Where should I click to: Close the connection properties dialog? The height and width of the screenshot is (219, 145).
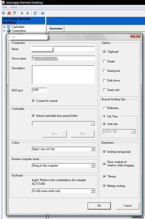click(x=136, y=36)
